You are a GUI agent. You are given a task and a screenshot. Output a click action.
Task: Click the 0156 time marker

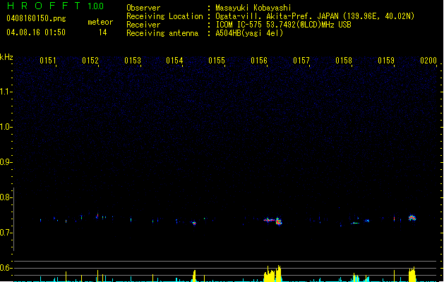259,61
